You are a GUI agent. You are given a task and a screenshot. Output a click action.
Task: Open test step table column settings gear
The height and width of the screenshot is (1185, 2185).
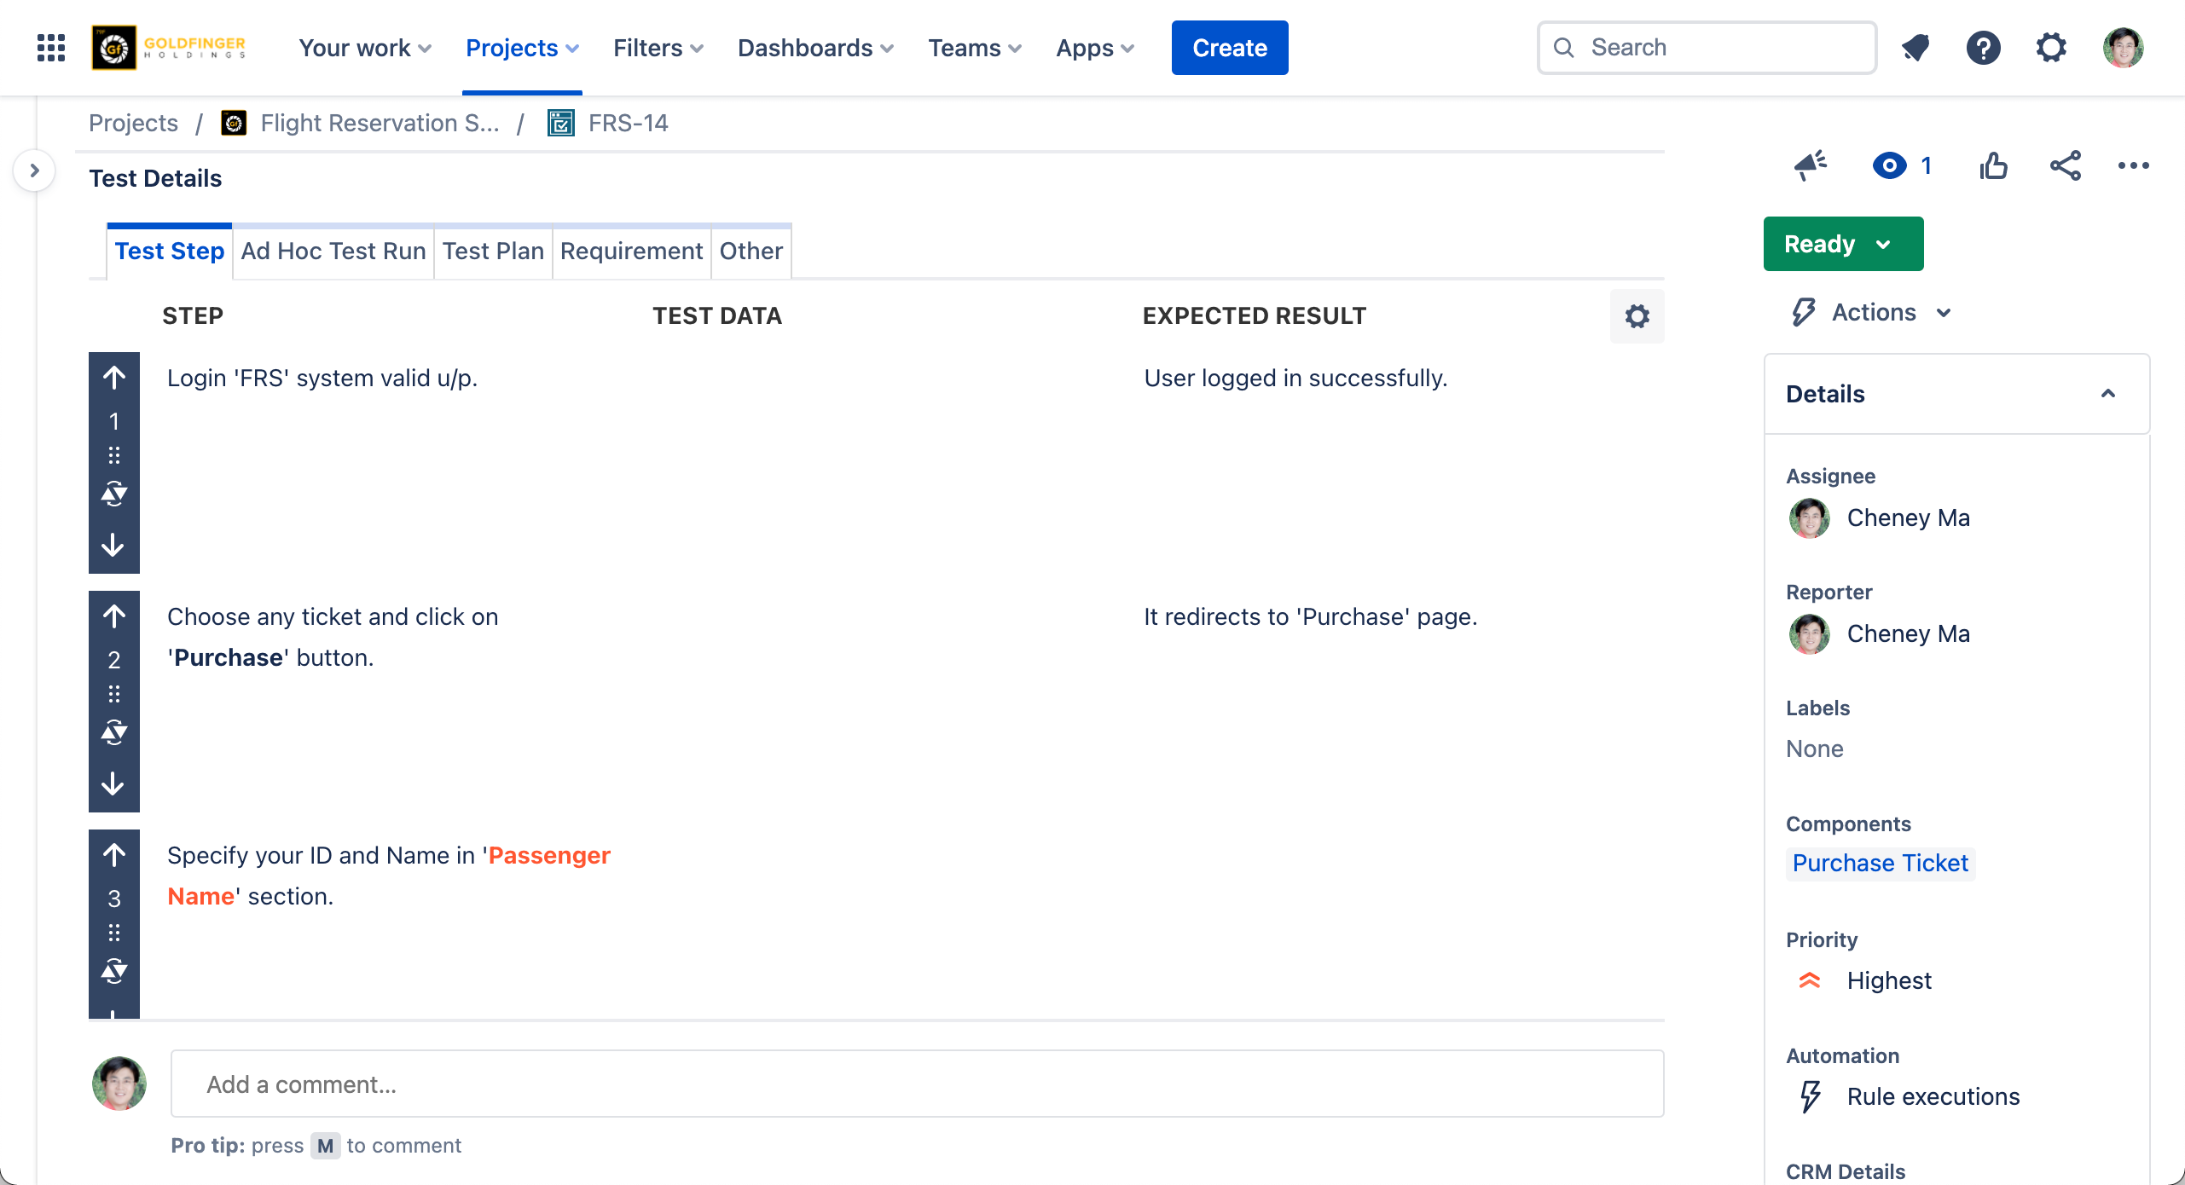[1637, 316]
